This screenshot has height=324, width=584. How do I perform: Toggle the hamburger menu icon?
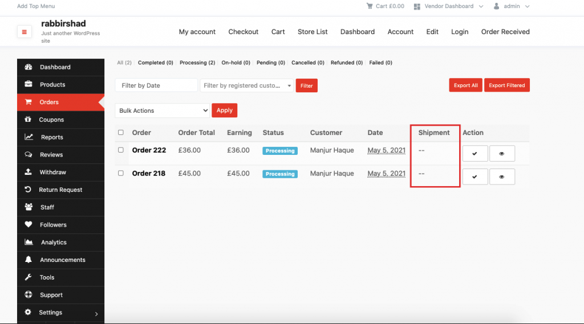(x=24, y=32)
